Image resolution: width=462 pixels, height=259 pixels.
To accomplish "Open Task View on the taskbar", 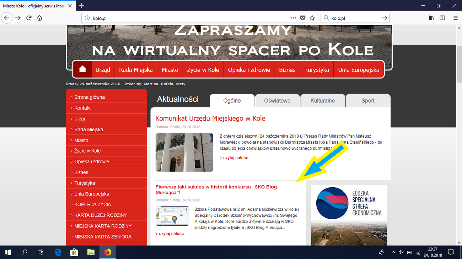I will pos(41,252).
